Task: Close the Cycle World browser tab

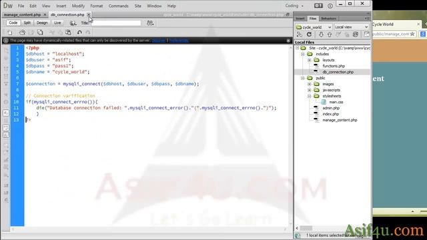Action: click(418, 24)
